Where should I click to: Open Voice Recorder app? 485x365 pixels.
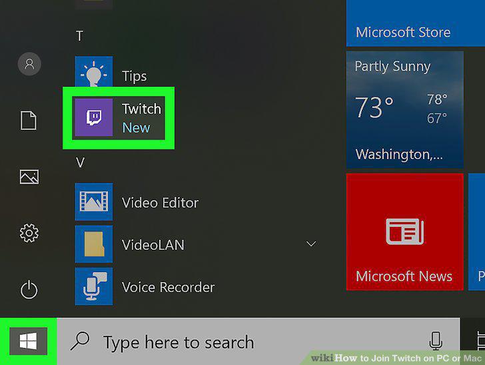click(145, 287)
